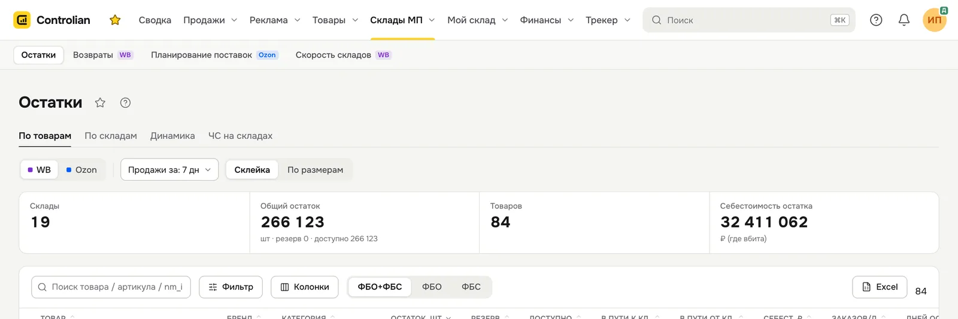958x319 pixels.
Task: Click the text 'шт · резерв 0 · доступно 266 123'
Action: pos(319,239)
